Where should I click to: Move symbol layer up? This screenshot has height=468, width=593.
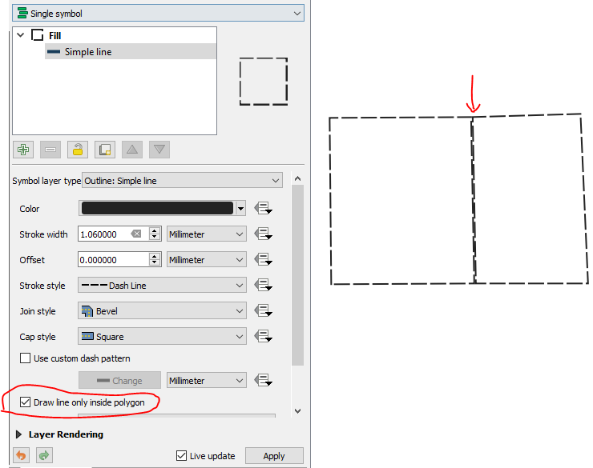[132, 150]
